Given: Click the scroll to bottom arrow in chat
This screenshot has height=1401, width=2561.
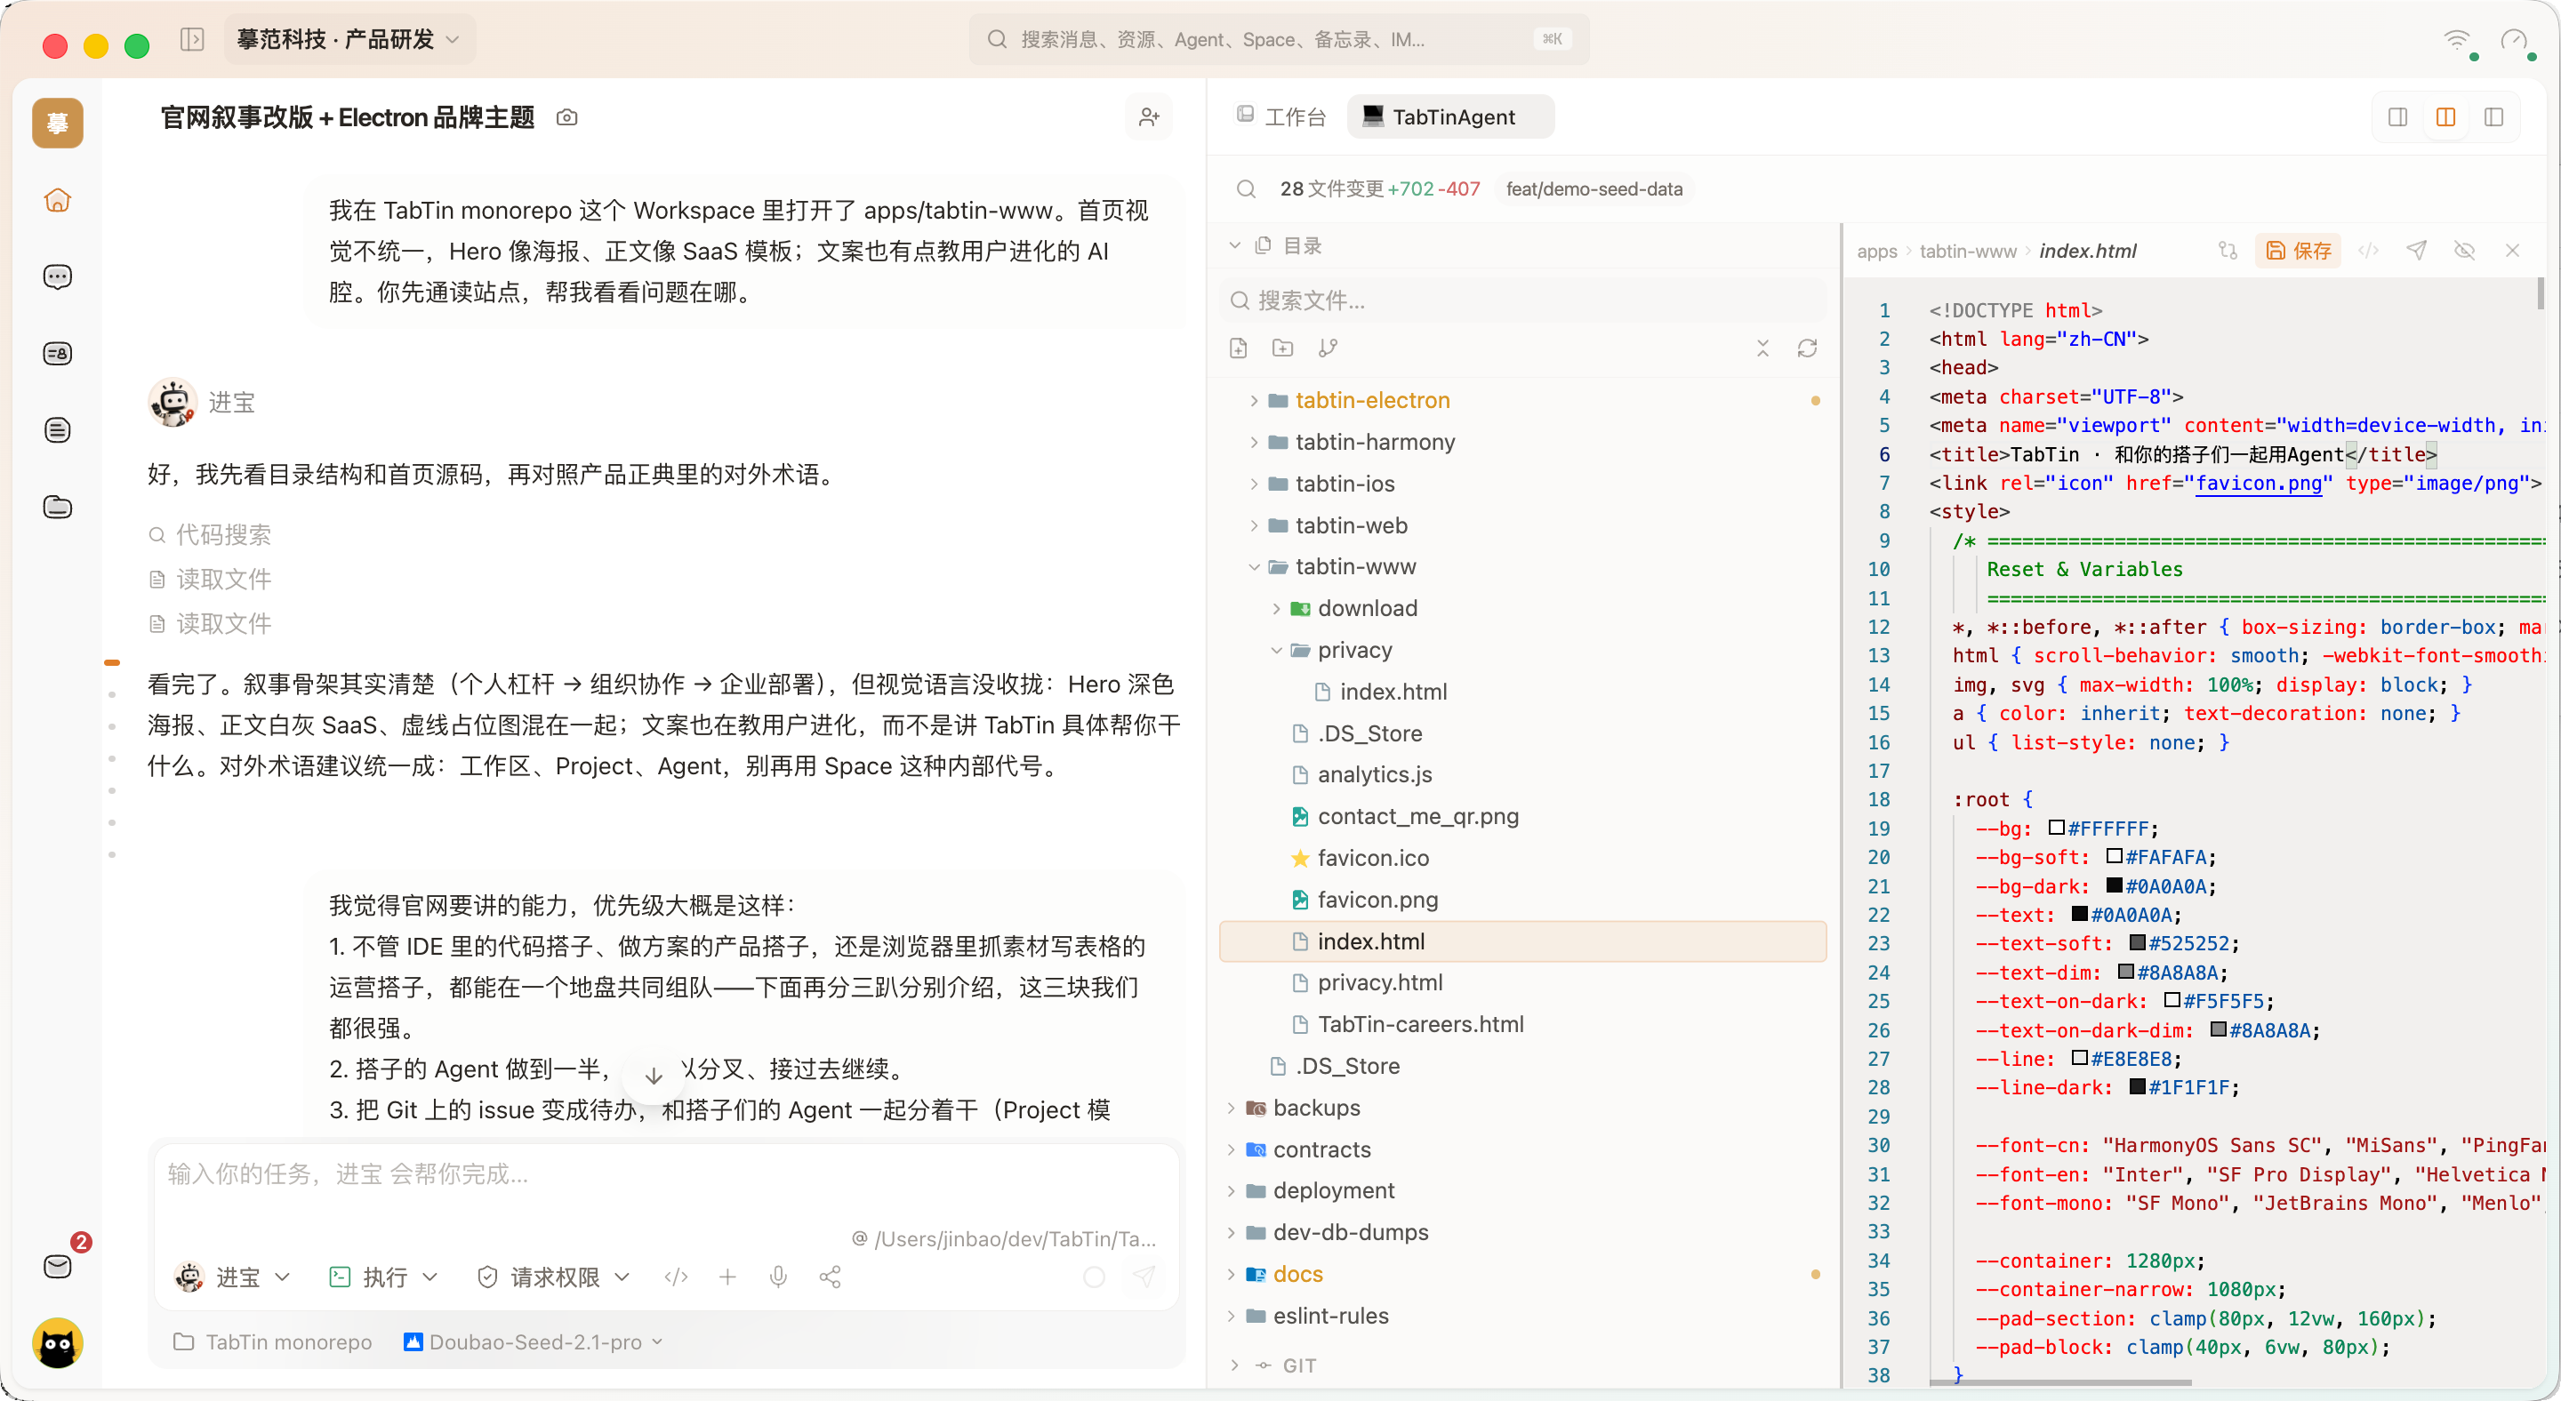Looking at the screenshot, I should point(654,1075).
